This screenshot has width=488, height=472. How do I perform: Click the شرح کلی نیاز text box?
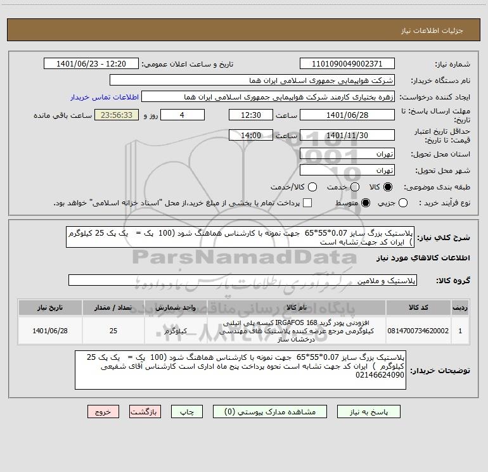[240, 237]
